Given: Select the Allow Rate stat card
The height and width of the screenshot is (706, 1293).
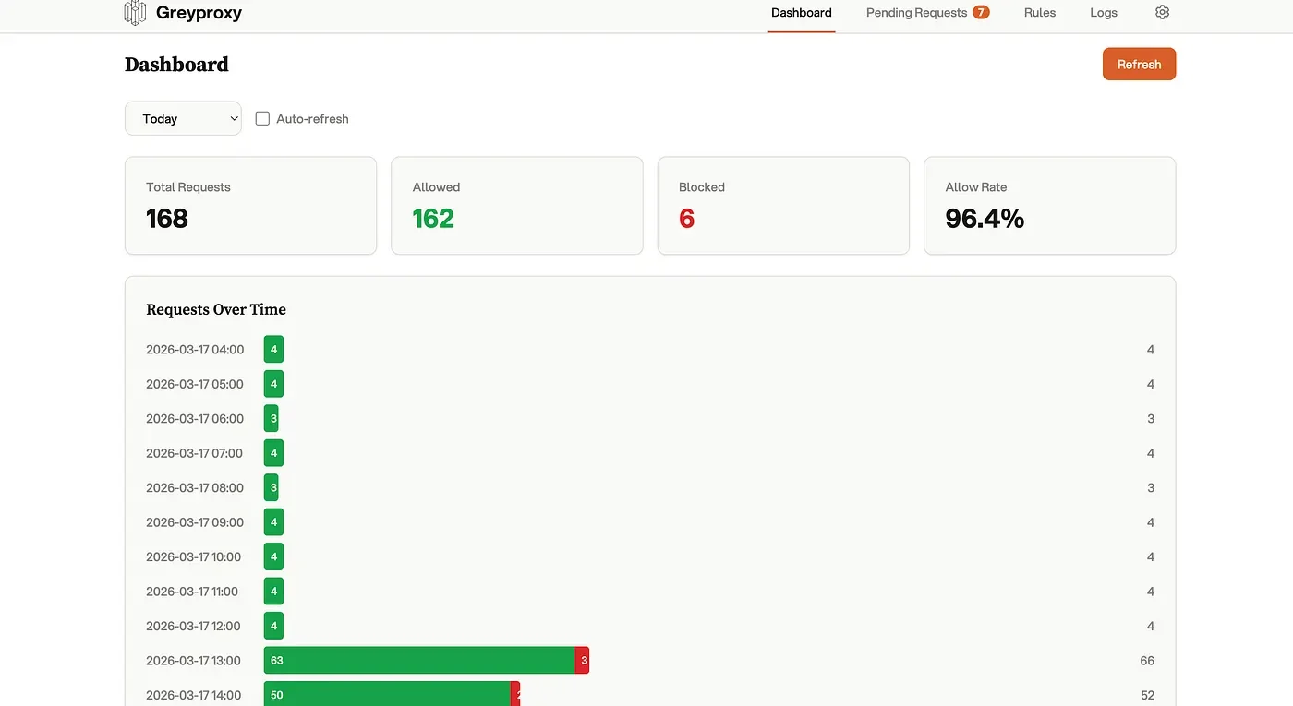Looking at the screenshot, I should coord(1049,206).
